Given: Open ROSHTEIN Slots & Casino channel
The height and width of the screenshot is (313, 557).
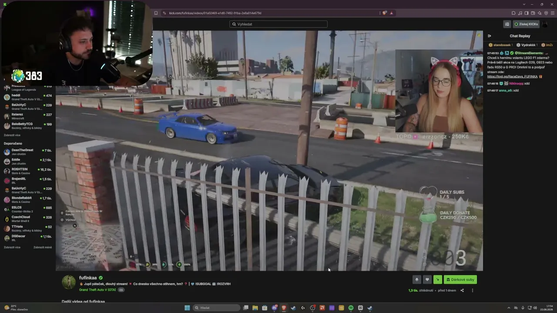Looking at the screenshot, I should click(x=28, y=171).
